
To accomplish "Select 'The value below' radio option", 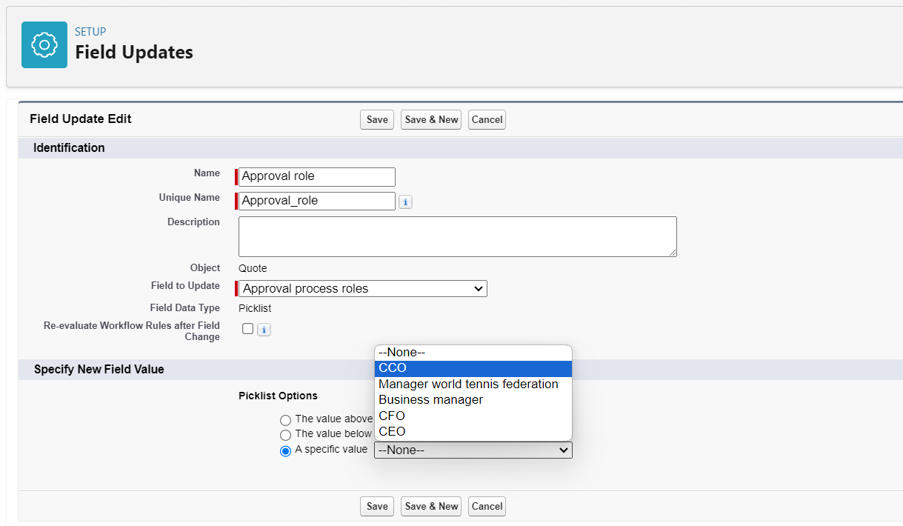I will click(285, 435).
